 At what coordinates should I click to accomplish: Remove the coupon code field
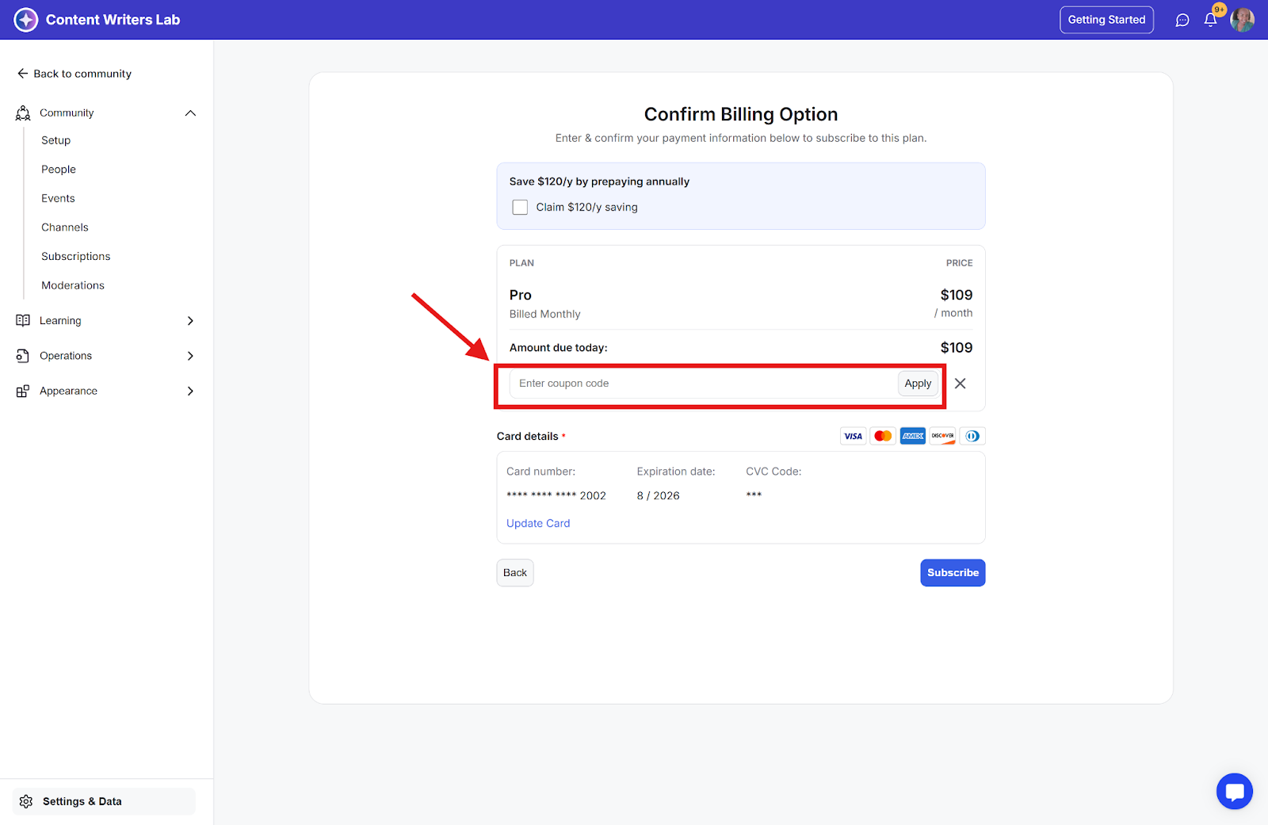point(960,384)
